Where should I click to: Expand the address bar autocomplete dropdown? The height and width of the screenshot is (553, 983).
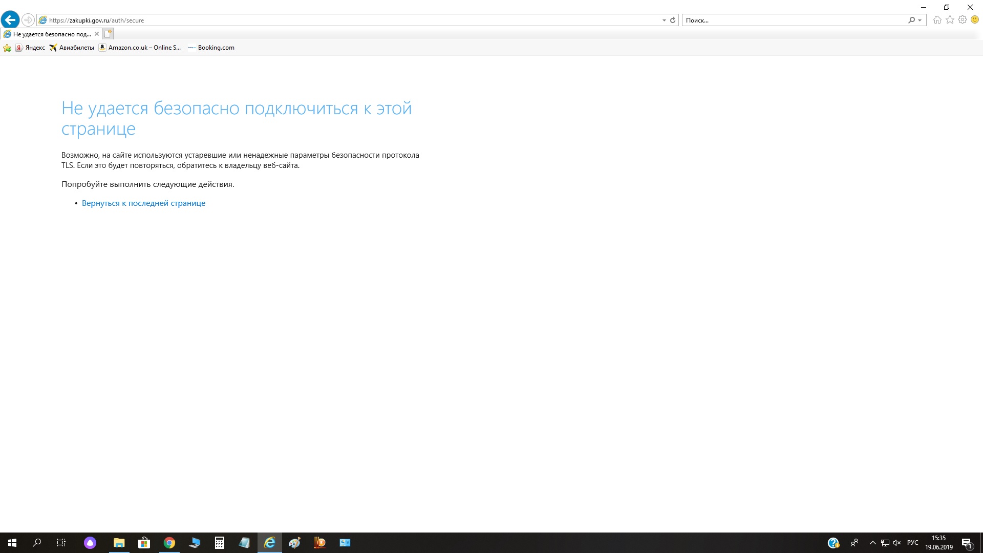click(664, 20)
